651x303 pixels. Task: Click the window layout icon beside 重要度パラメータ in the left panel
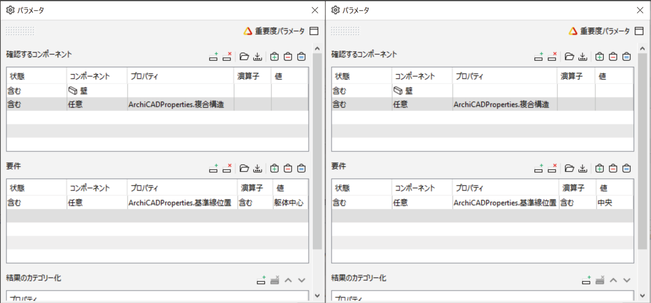(x=314, y=31)
